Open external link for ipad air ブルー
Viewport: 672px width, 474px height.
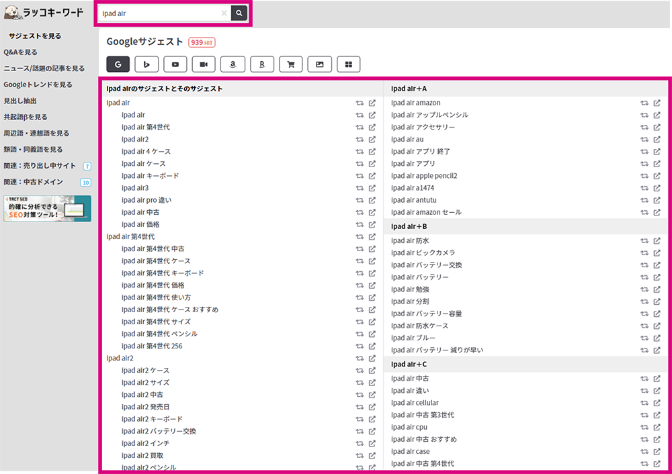coord(657,338)
